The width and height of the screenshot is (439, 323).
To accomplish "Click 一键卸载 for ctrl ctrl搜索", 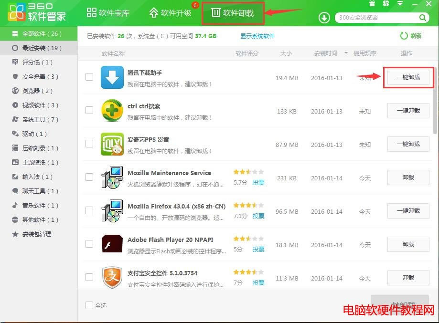I will 408,111.
